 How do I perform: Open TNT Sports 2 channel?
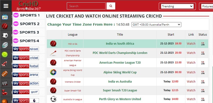pyautogui.click(x=26, y=24)
